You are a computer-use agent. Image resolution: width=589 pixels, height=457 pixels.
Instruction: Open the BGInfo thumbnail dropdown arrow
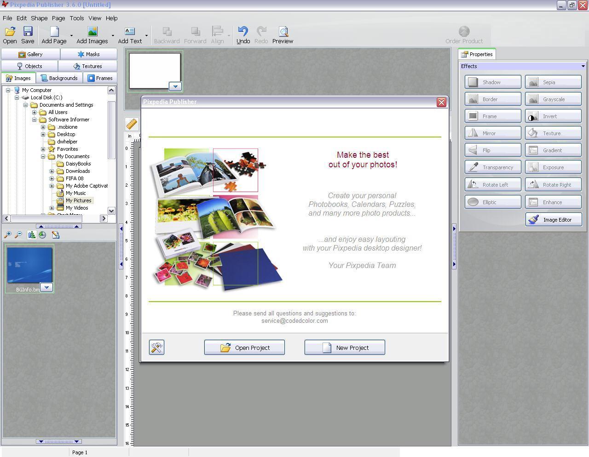(x=46, y=287)
